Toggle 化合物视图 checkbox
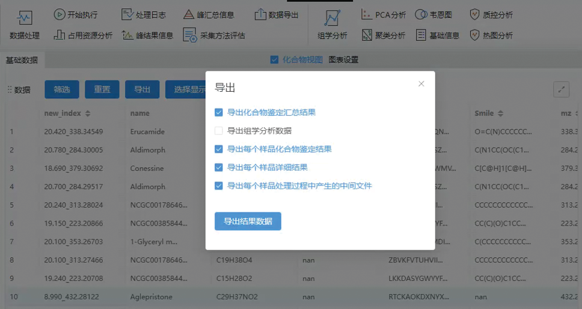Image resolution: width=582 pixels, height=309 pixels. point(274,60)
